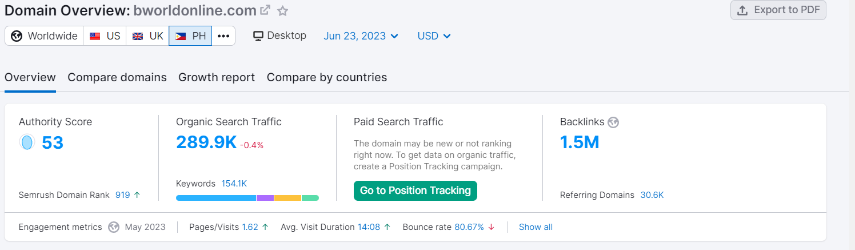Switch database to US
The width and height of the screenshot is (855, 250).
click(x=105, y=36)
